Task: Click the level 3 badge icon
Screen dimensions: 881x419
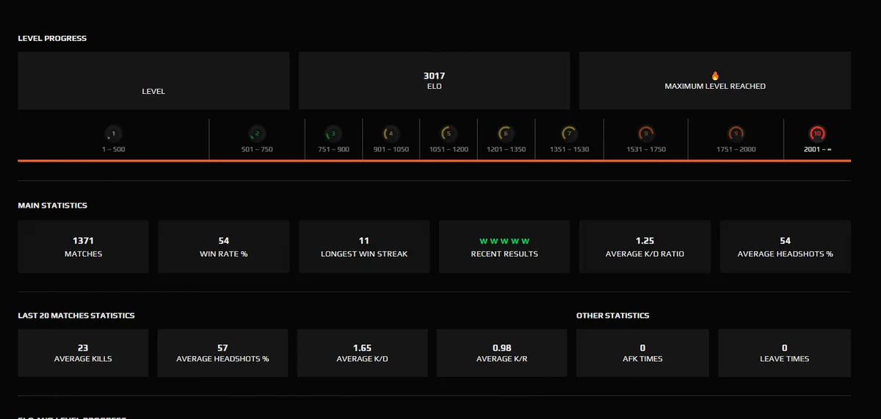Action: coord(333,134)
